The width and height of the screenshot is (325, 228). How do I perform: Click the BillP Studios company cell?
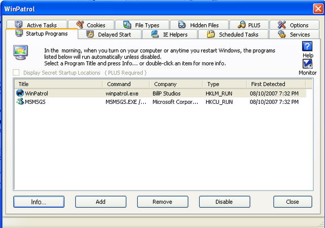click(x=167, y=94)
